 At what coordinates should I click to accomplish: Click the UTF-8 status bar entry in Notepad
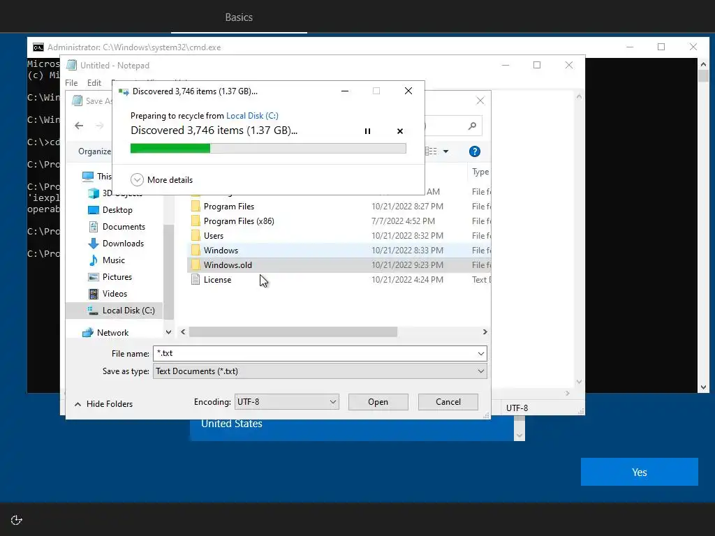pos(517,408)
